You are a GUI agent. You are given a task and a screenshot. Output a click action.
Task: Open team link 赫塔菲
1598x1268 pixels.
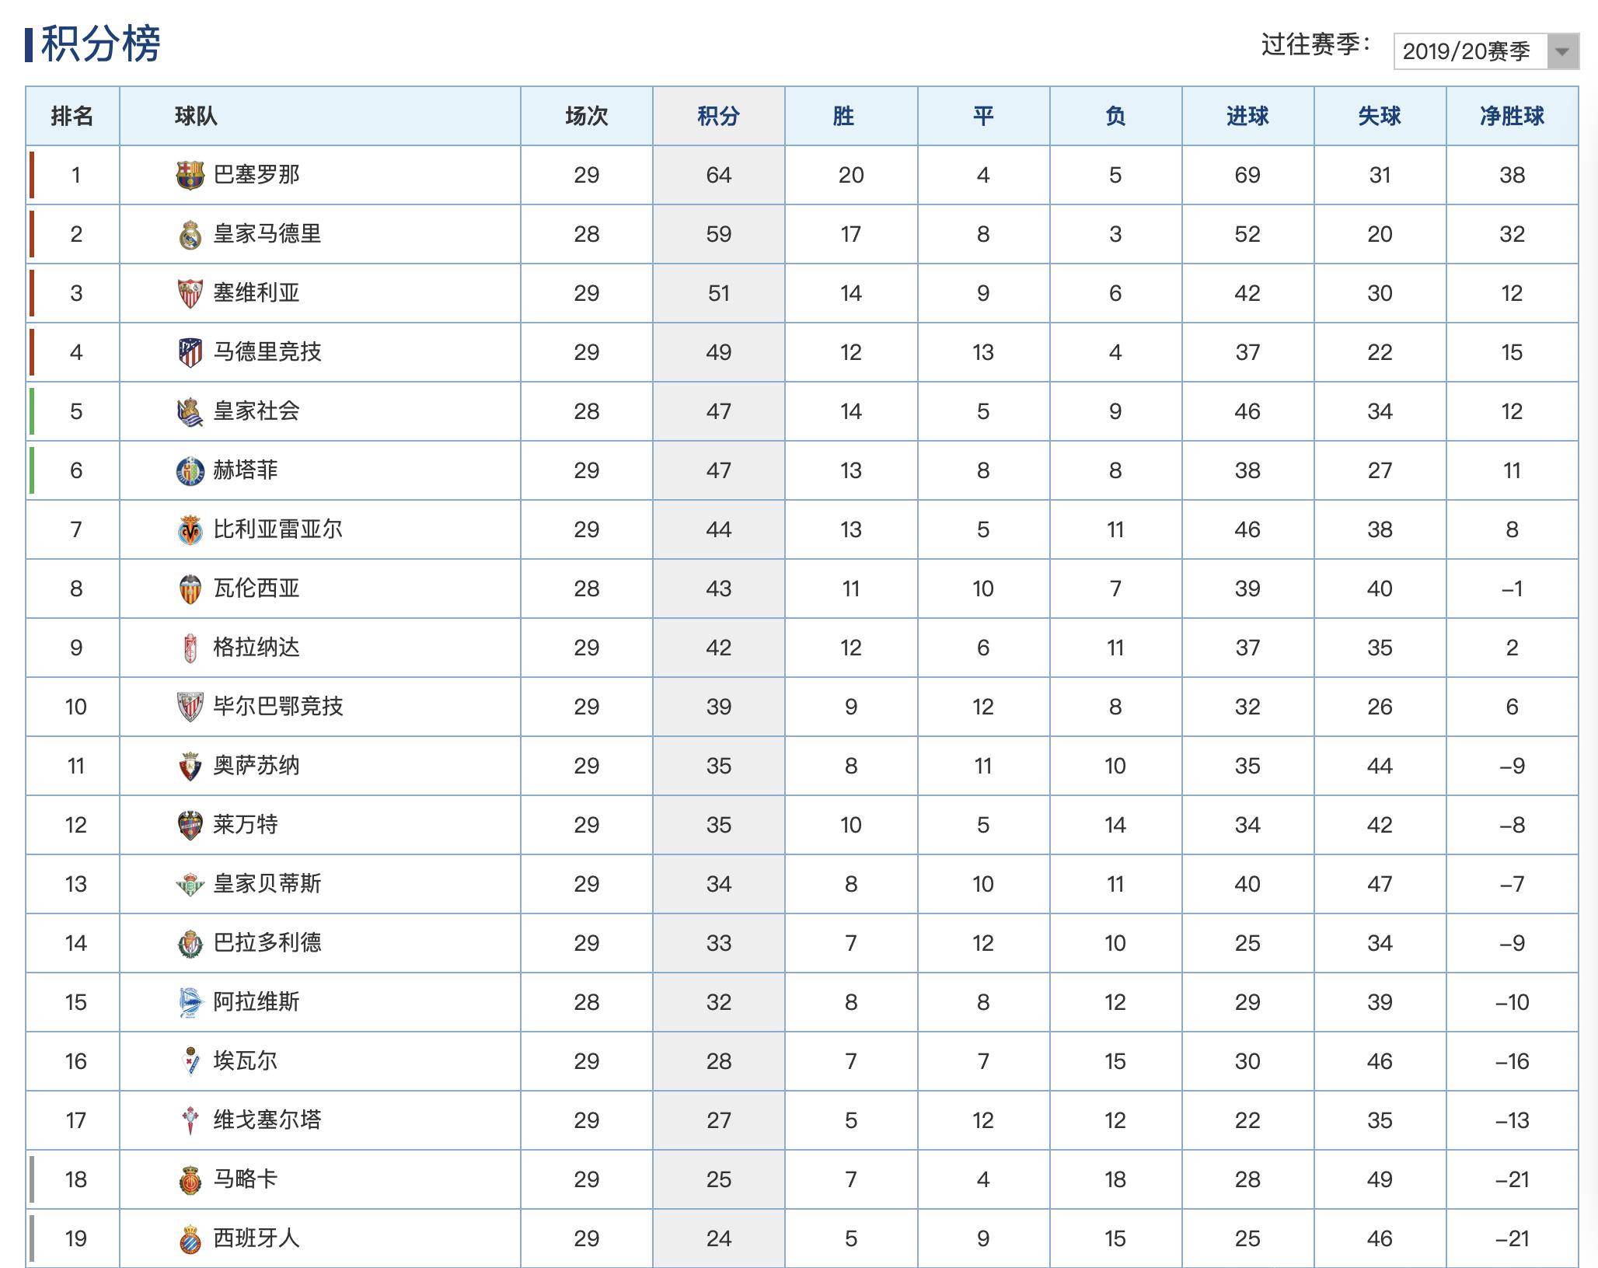tap(246, 470)
